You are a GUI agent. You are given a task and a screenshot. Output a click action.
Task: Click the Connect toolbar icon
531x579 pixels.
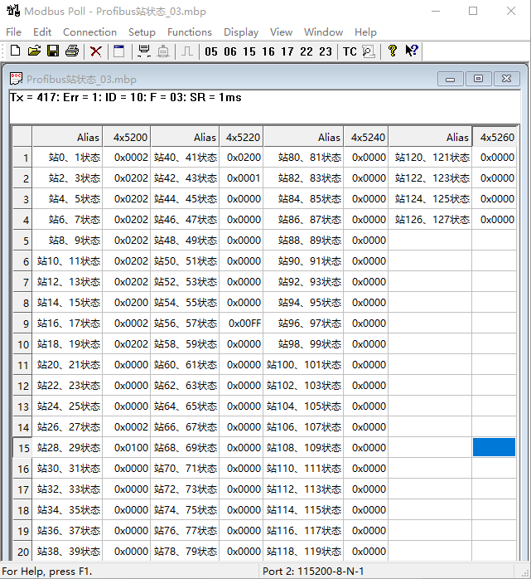tap(144, 51)
